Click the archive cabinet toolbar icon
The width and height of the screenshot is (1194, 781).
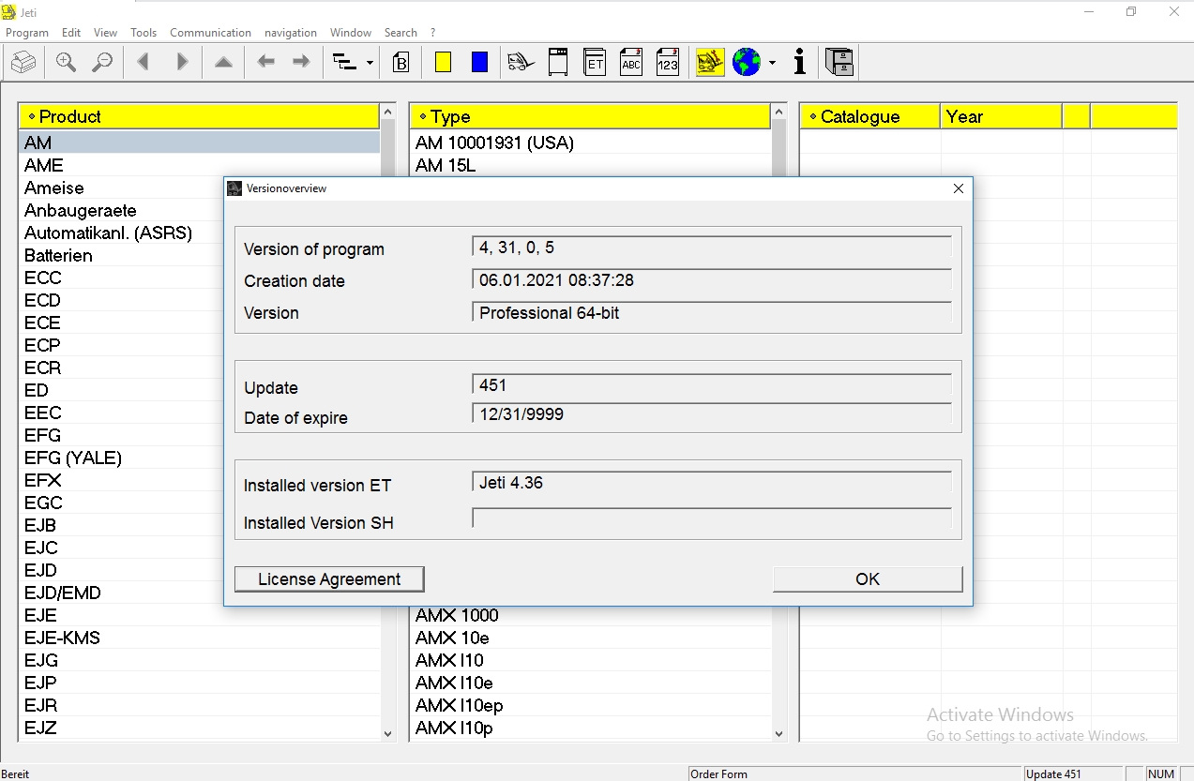[x=839, y=62]
